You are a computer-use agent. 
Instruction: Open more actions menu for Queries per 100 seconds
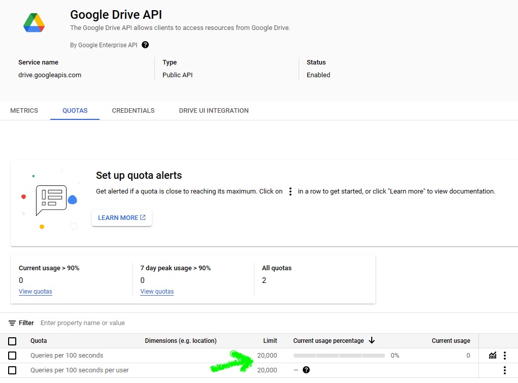504,356
